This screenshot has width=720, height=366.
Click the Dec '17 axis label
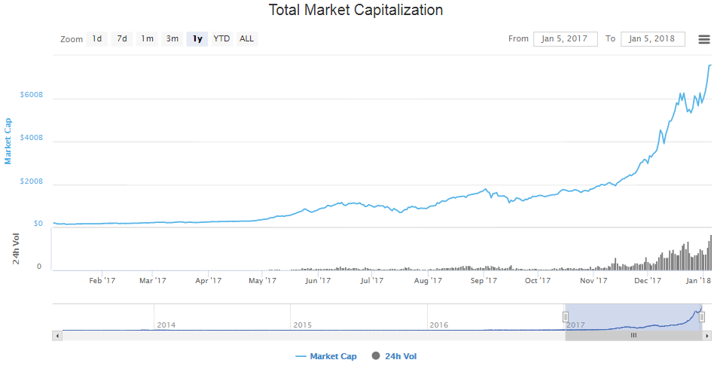pyautogui.click(x=648, y=281)
